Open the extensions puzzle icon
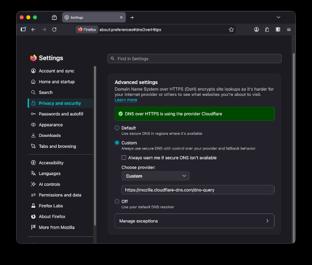This screenshot has height=265, width=312. point(267,30)
